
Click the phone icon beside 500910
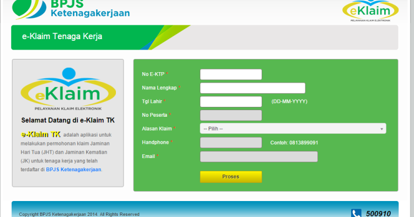356,213
